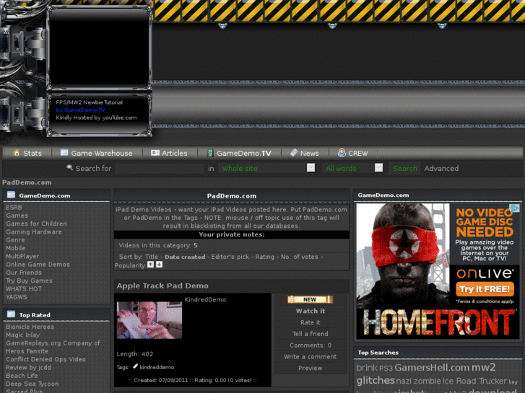The width and height of the screenshot is (525, 393).
Task: Sort by Title
Action: click(152, 257)
